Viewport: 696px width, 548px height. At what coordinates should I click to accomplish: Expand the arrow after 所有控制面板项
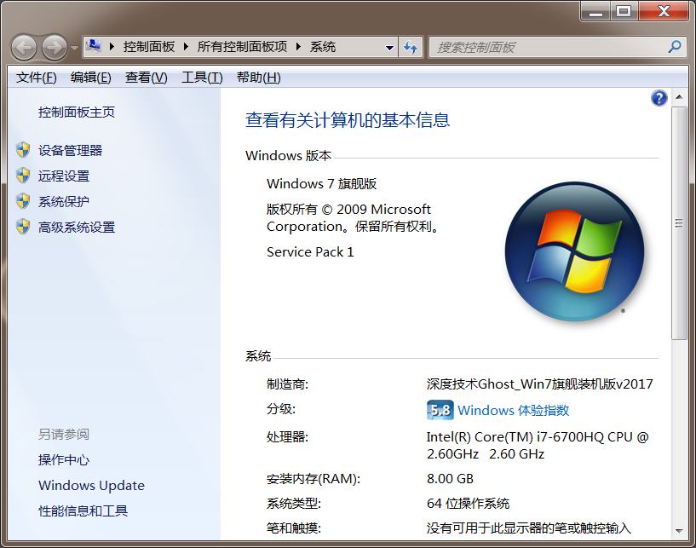(x=298, y=46)
